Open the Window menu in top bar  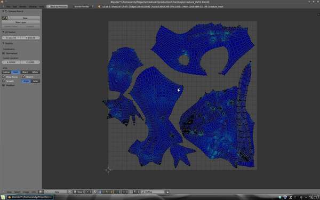[x=33, y=6]
